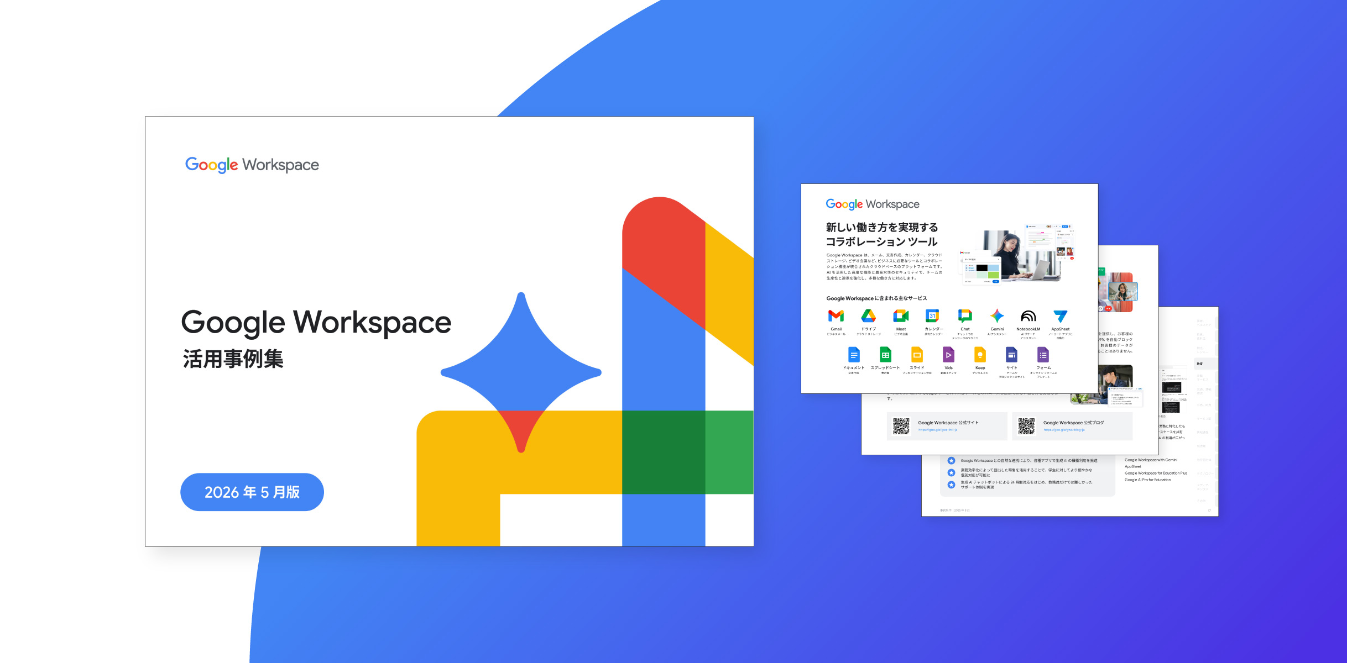Open the Calendar icon
Image resolution: width=1347 pixels, height=663 pixels.
click(x=932, y=315)
